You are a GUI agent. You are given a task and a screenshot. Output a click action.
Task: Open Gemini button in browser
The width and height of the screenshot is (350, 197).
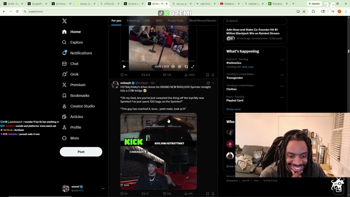tap(314, 4)
